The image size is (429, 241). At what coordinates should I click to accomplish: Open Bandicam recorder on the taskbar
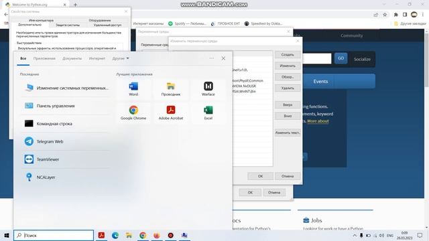(x=170, y=235)
